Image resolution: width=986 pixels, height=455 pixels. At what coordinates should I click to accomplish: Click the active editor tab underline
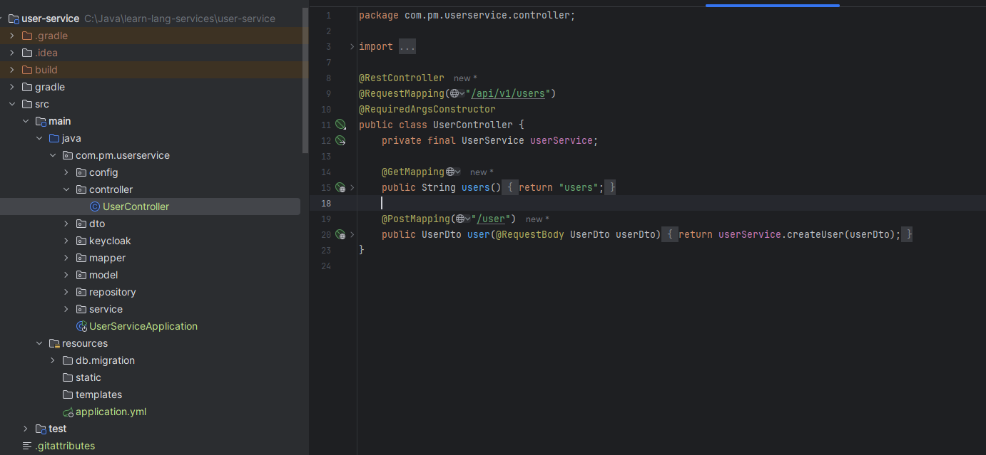773,5
